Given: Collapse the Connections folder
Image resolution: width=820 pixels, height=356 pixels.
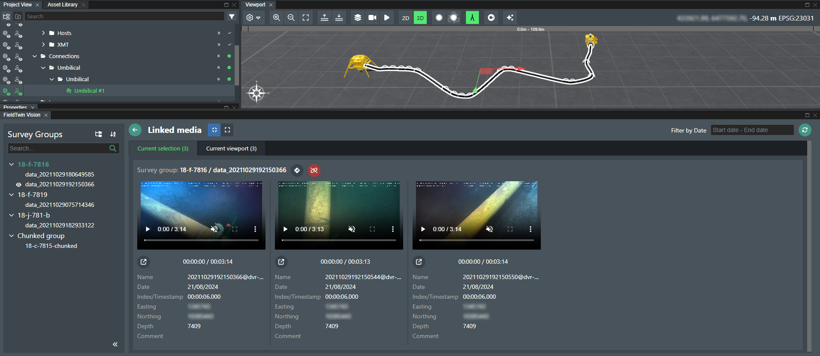Looking at the screenshot, I should [35, 56].
